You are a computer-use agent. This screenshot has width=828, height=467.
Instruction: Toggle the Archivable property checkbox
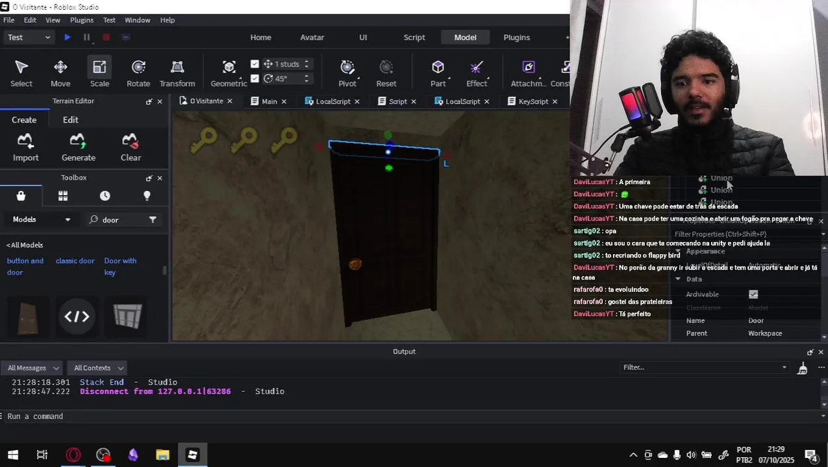point(753,294)
